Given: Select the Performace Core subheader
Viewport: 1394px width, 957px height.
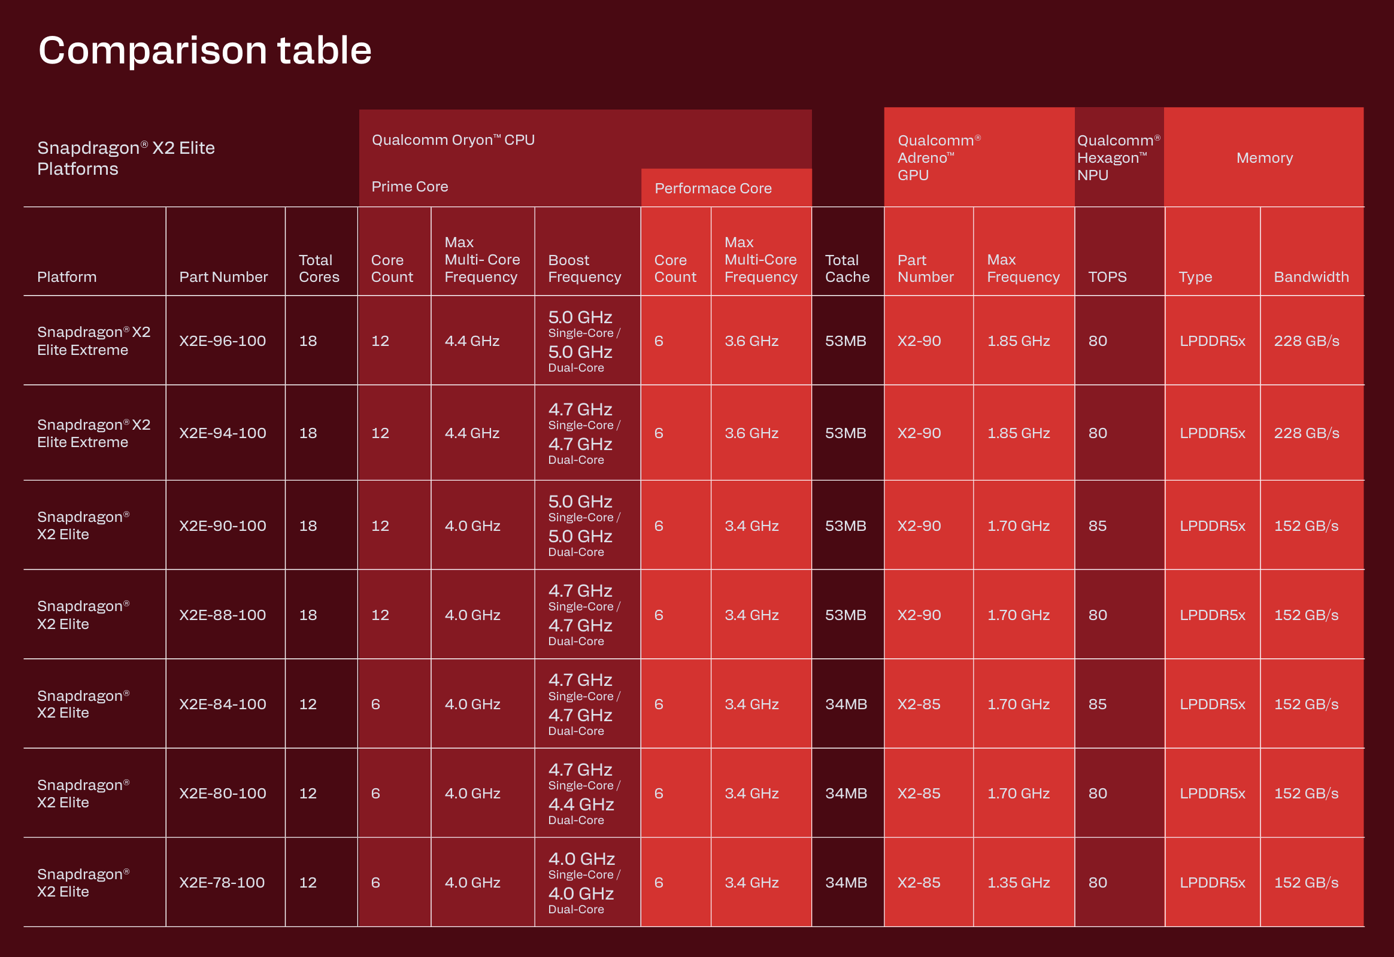Looking at the screenshot, I should (713, 189).
